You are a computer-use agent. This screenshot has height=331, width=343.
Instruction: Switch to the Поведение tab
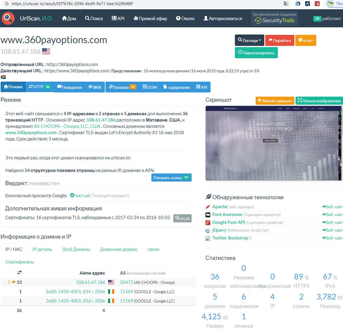pyautogui.click(x=70, y=87)
